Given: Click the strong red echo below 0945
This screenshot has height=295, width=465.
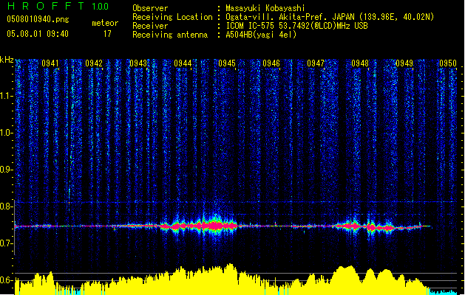Looking at the screenshot, I should point(214,225).
